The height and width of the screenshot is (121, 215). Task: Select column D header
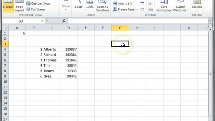click(69, 28)
